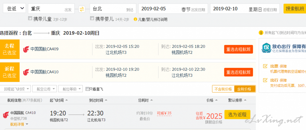The image size is (306, 130).
Task: Click the 儿童/婴儿预订说明 info icon
Action: tap(135, 19)
